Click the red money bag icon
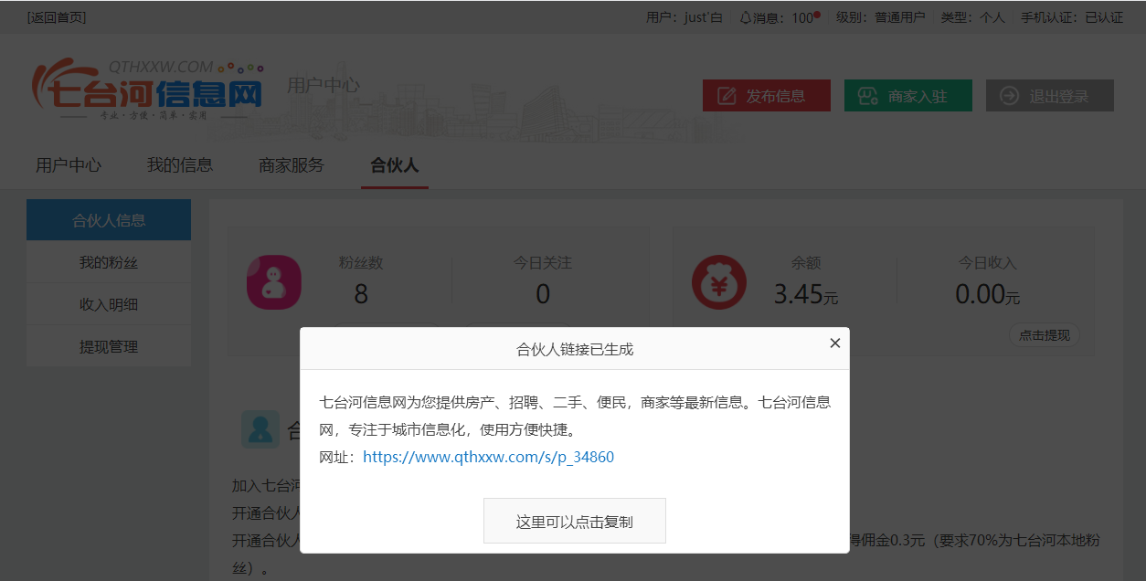This screenshot has width=1146, height=581. tap(719, 282)
